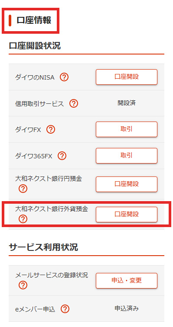Open the help icon for ダイワ365FX
The image size is (173, 327).
tap(62, 156)
